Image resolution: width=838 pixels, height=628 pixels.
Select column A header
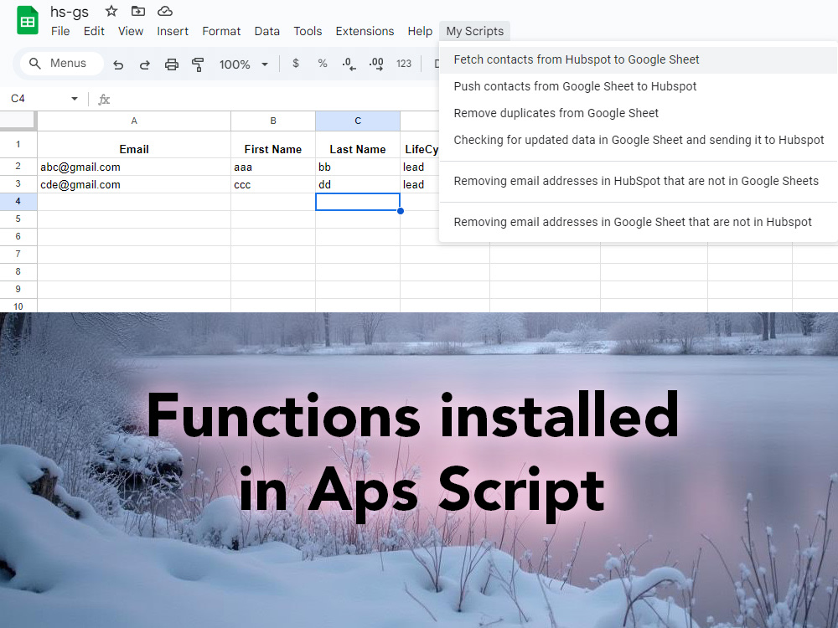click(134, 121)
